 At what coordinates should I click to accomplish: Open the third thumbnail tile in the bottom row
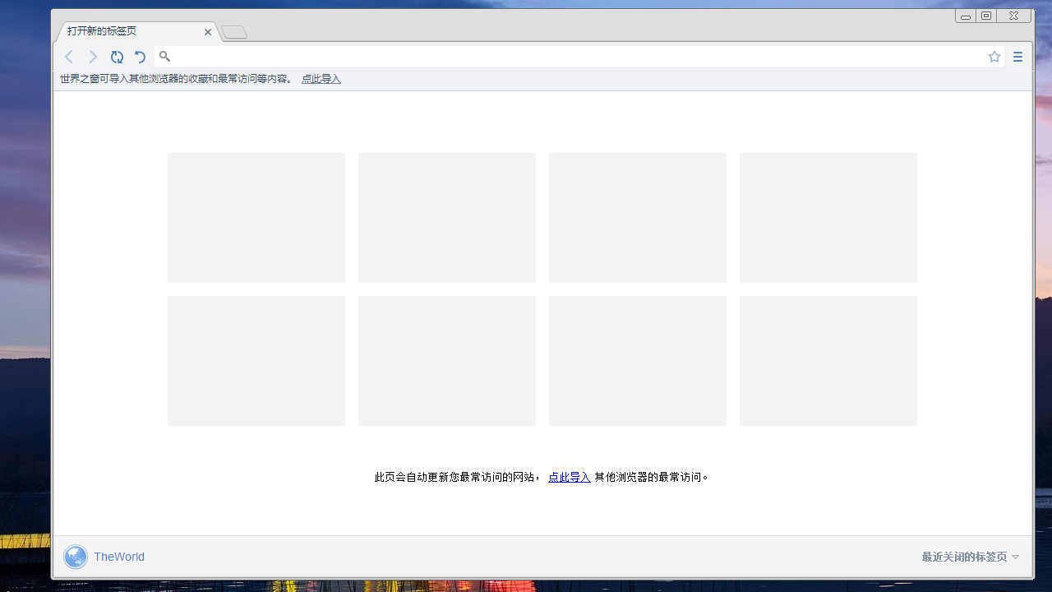638,361
